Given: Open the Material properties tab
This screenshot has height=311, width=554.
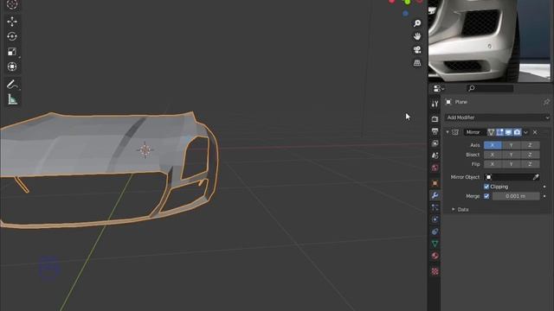Looking at the screenshot, I should point(435,256).
